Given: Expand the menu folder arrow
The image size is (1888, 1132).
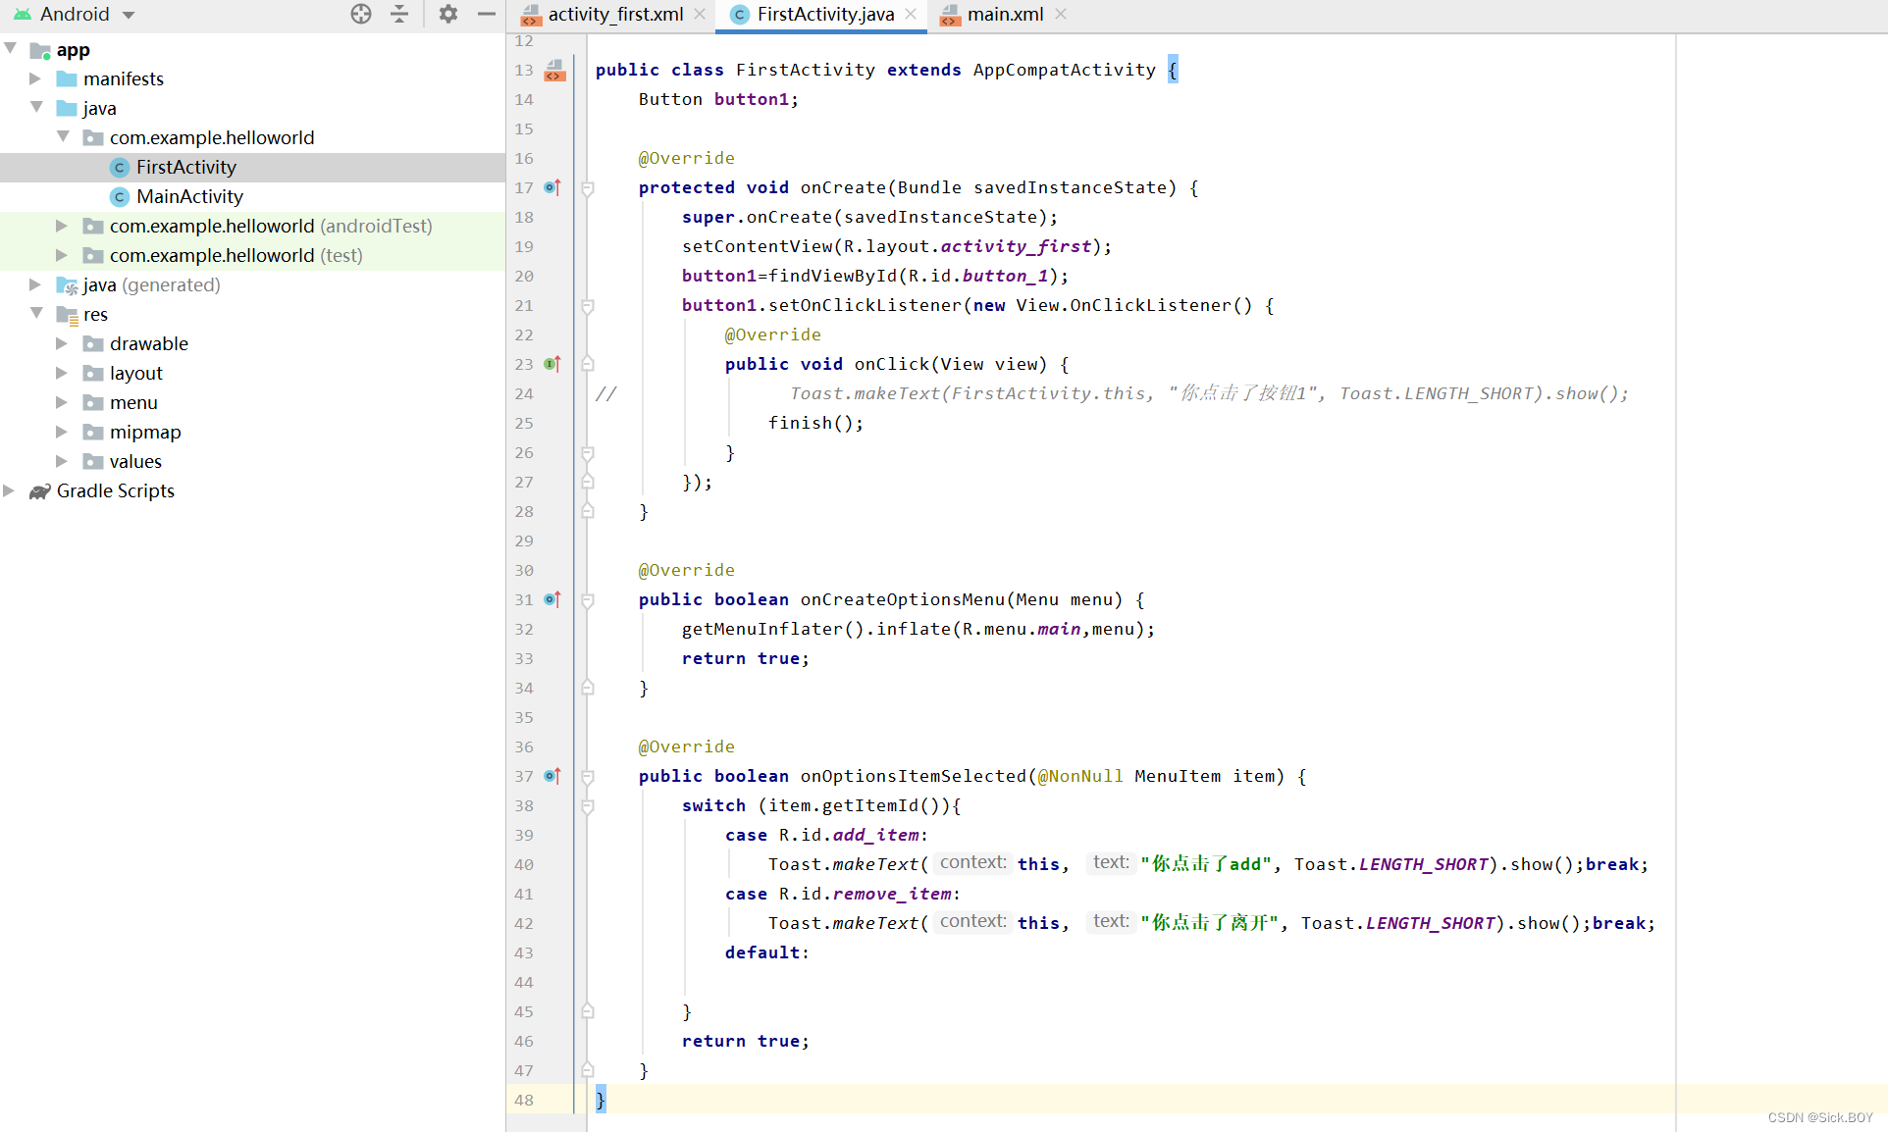Looking at the screenshot, I should 62,402.
